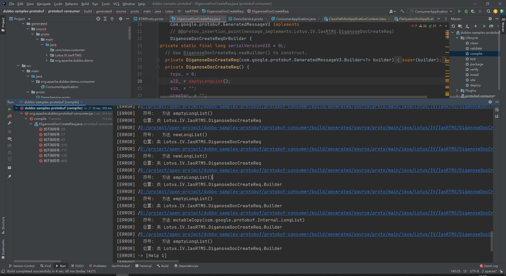Stop the process in Run panel

coord(9,131)
